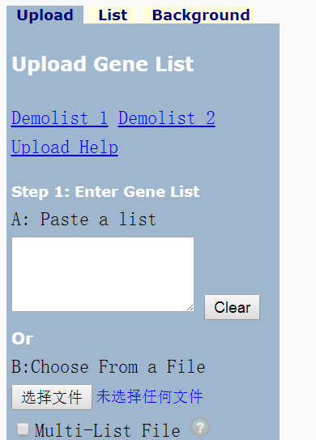This screenshot has width=316, height=440.
Task: Load the Demolist 2 link
Action: click(167, 117)
